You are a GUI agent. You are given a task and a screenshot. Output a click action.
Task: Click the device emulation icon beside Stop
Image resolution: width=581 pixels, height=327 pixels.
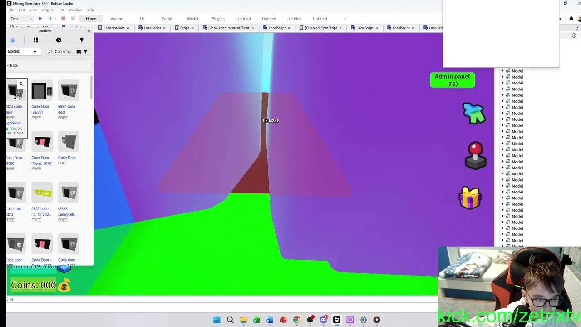(73, 19)
